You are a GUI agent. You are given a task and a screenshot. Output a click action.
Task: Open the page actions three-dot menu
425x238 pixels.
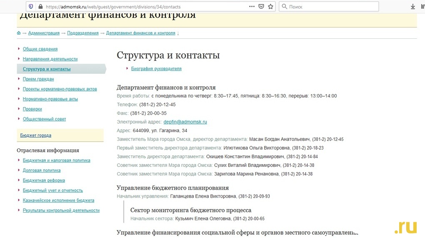(252, 7)
